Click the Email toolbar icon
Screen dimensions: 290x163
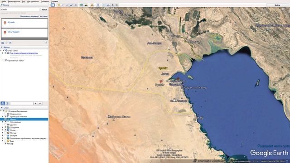[x=104, y=5]
